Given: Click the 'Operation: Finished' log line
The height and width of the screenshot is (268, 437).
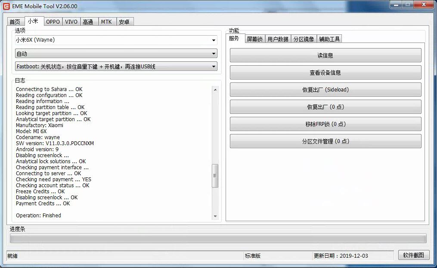Looking at the screenshot, I should pos(38,216).
